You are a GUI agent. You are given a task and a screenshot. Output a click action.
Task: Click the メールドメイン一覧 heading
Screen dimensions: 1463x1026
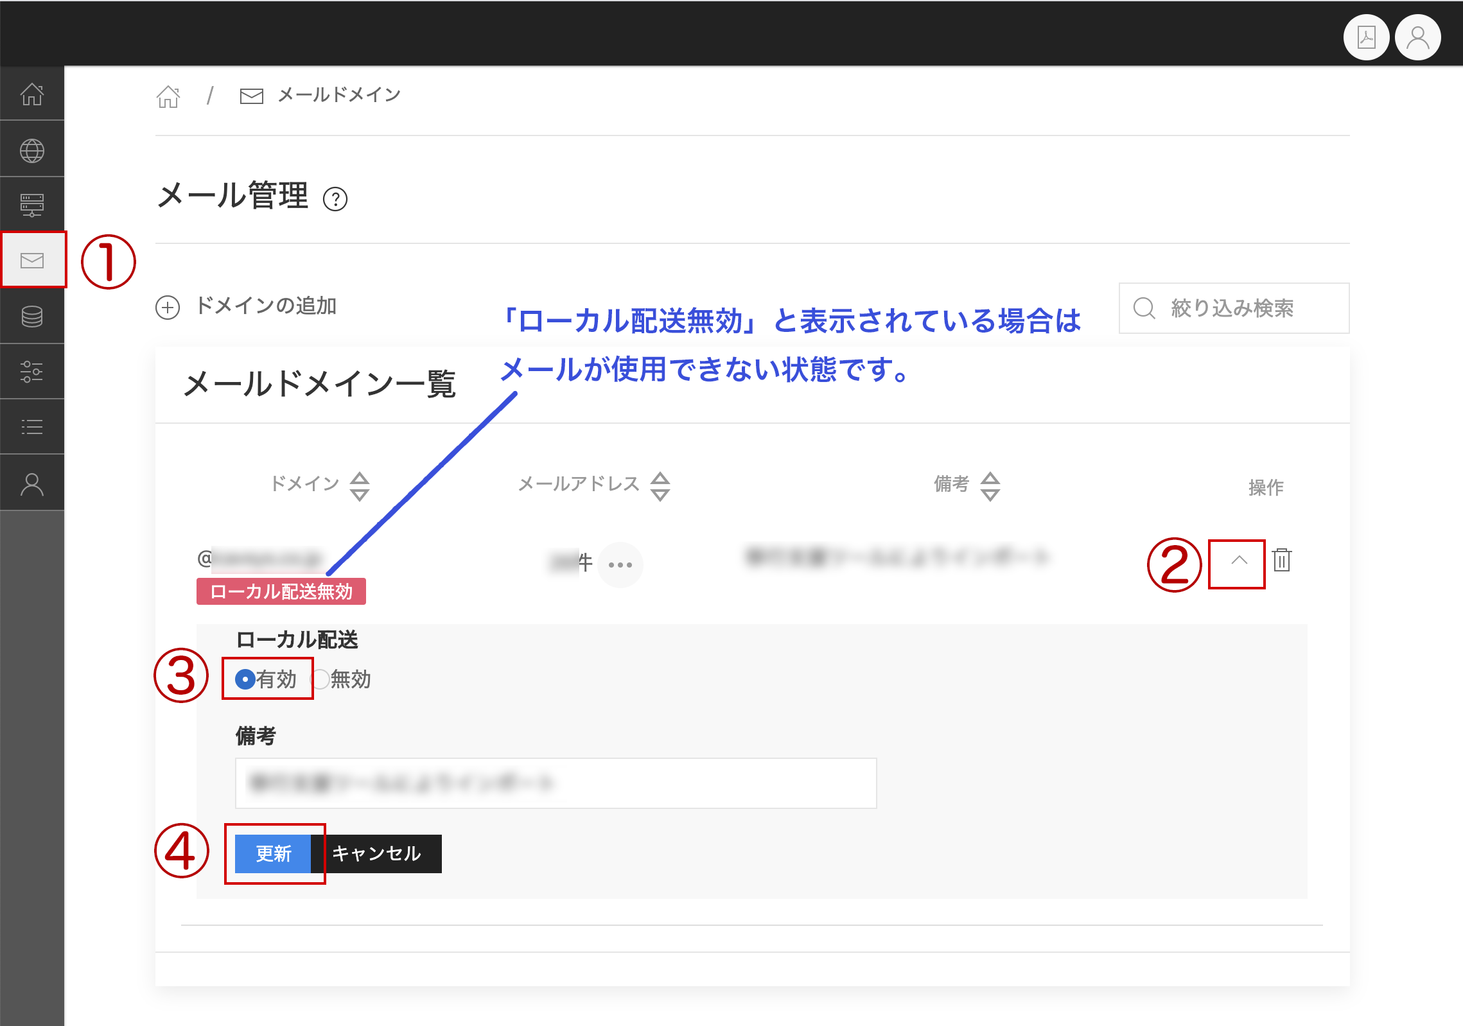(319, 384)
